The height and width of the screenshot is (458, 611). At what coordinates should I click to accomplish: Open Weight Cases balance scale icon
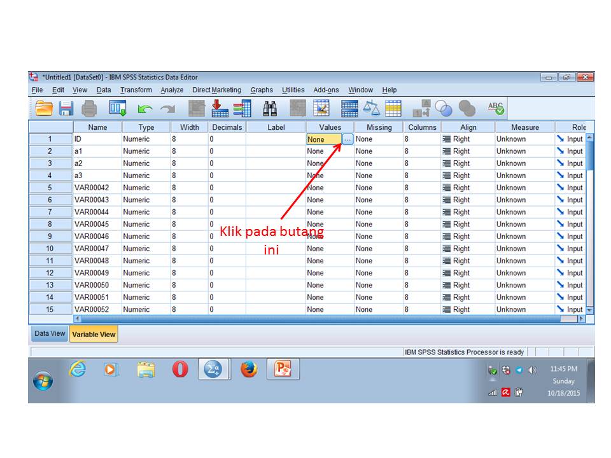(x=371, y=108)
